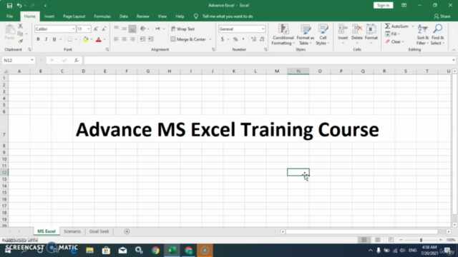458x257 pixels.
Task: Open Excel from the Windows taskbar
Action: point(172,251)
